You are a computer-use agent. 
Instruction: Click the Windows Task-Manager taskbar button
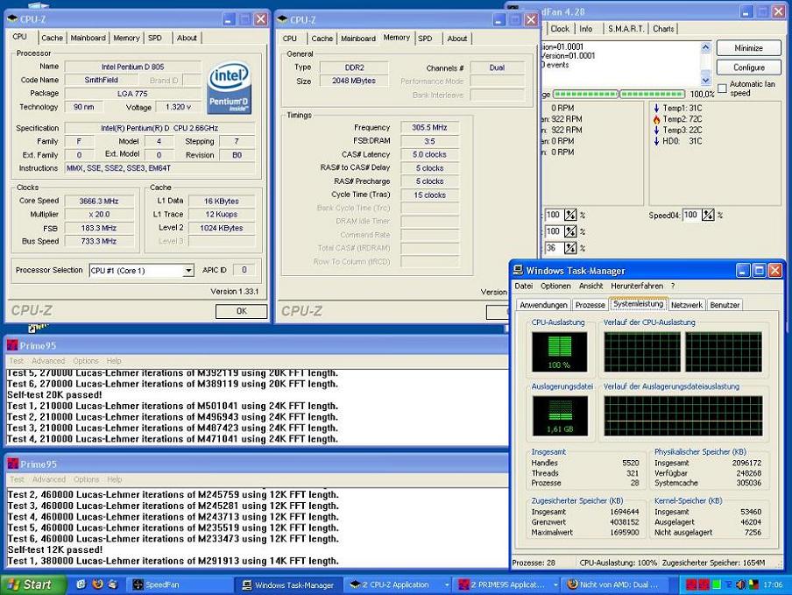[289, 584]
